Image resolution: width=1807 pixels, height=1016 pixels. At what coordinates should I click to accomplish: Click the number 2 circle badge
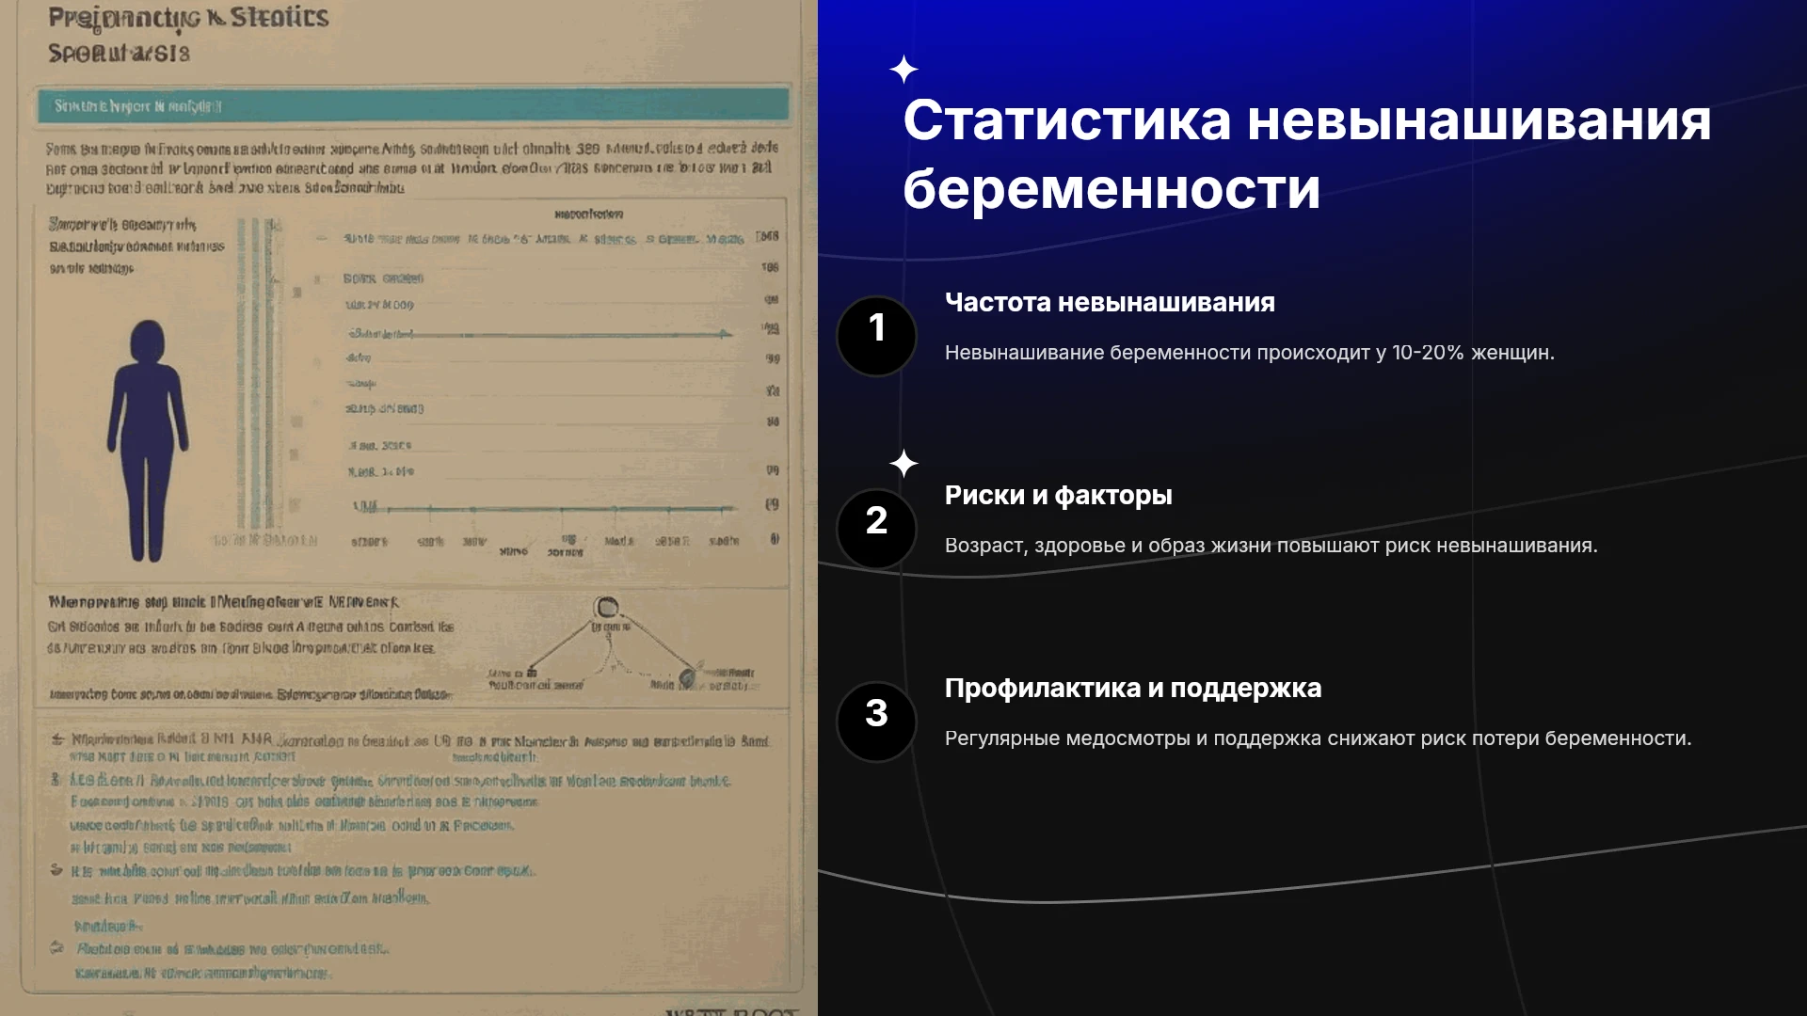(876, 529)
